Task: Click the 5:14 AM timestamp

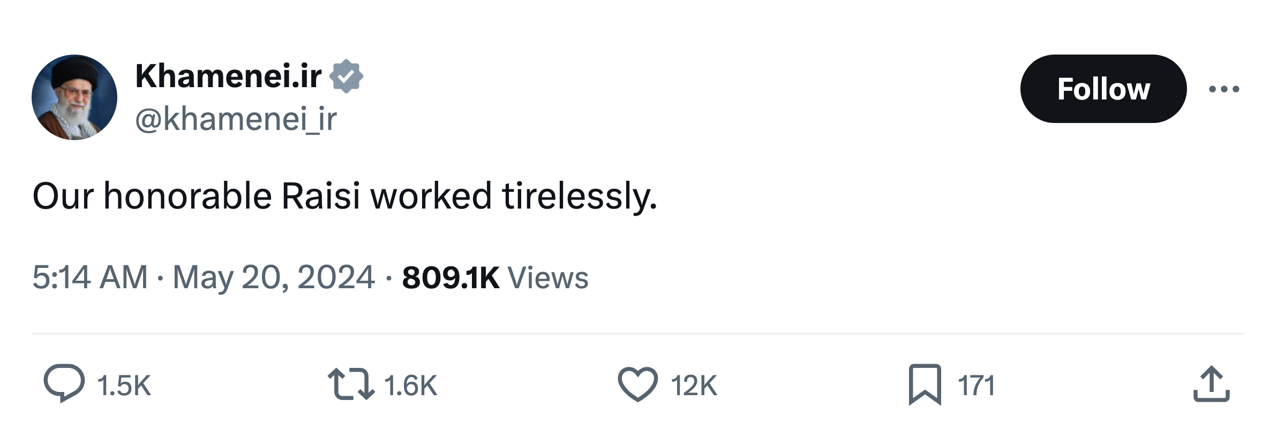Action: [x=90, y=278]
